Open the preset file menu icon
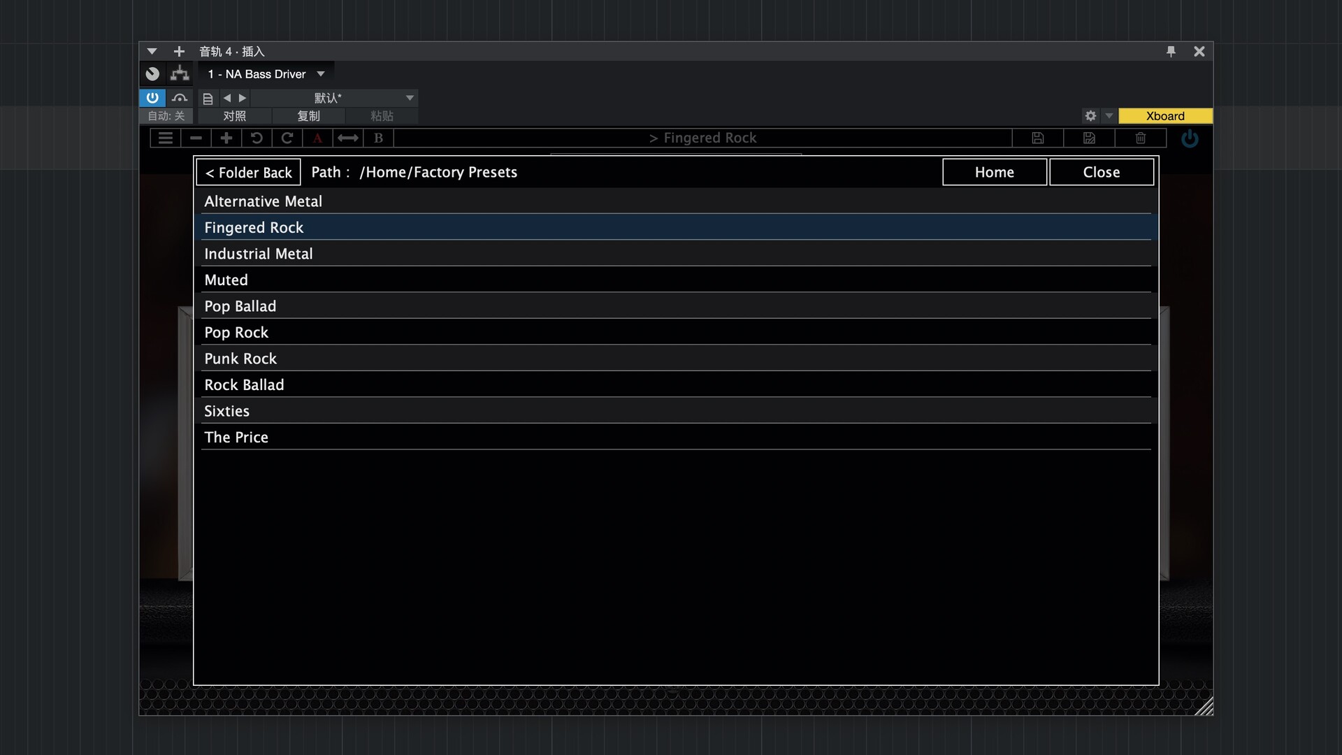Screen dimensions: 1342x755 click(x=208, y=99)
